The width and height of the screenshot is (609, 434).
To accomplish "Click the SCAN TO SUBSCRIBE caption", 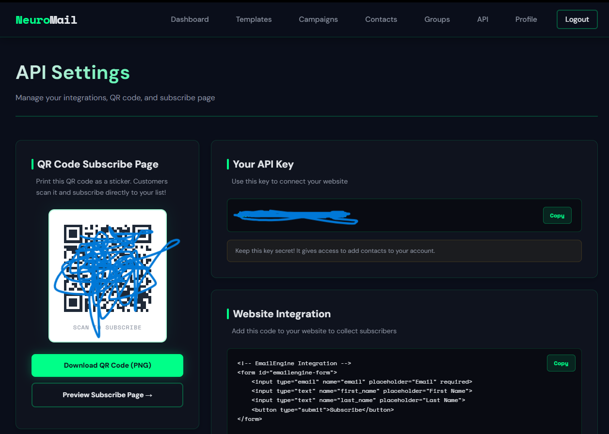I will tap(107, 327).
